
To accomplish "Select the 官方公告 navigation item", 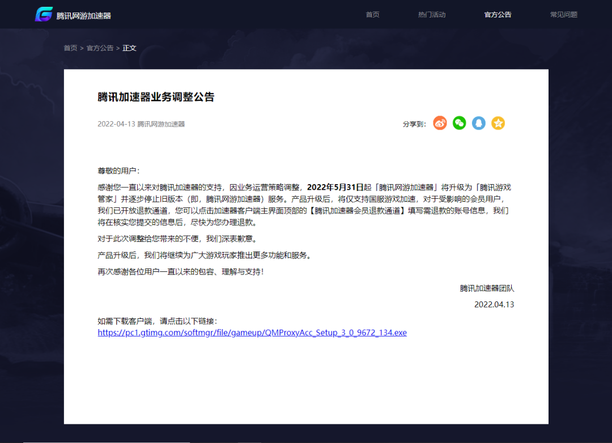I will 498,14.
